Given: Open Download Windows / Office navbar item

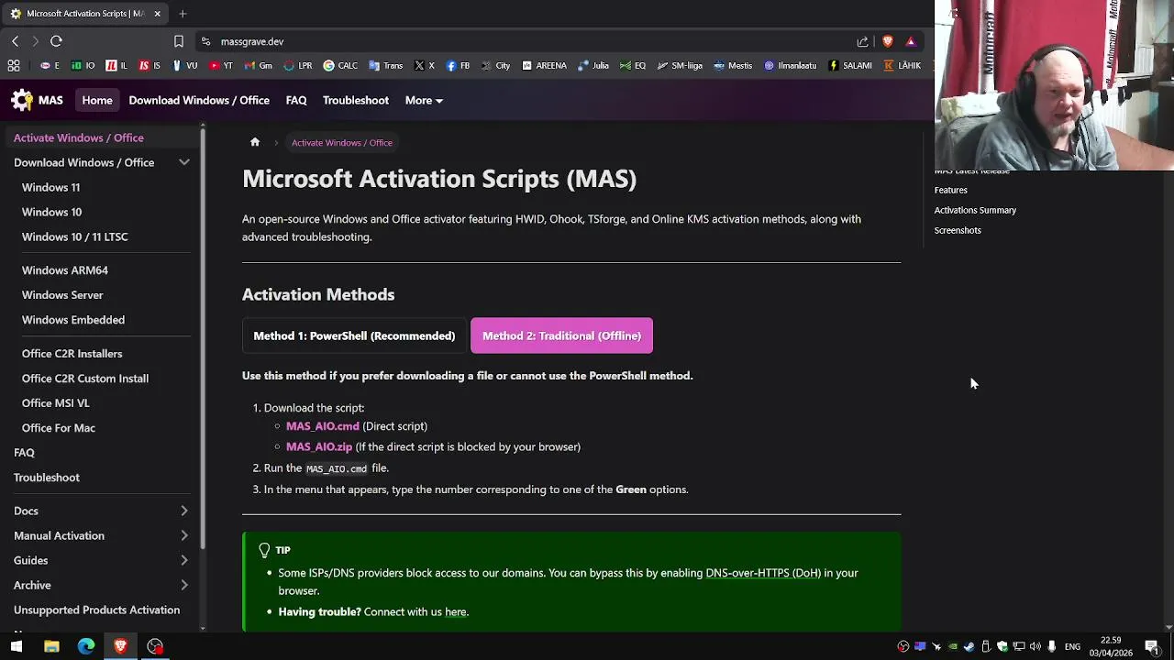Looking at the screenshot, I should pos(199,100).
